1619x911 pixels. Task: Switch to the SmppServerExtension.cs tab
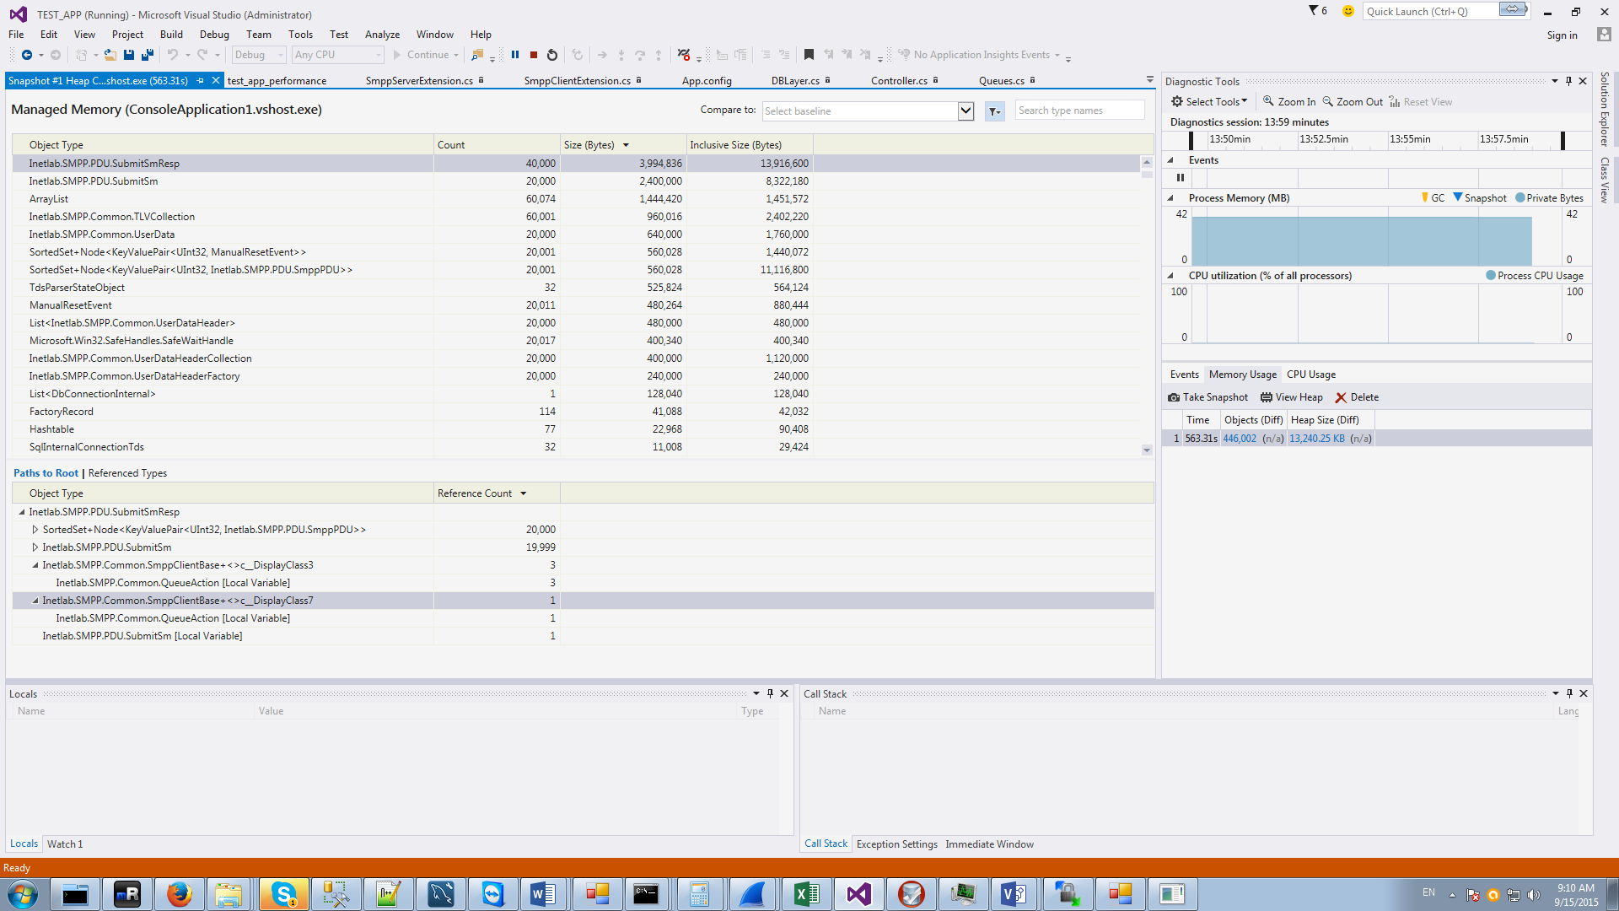420,81
